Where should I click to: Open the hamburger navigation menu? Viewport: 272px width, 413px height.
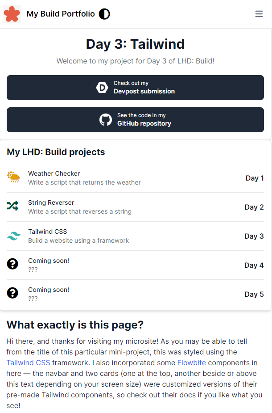point(259,14)
